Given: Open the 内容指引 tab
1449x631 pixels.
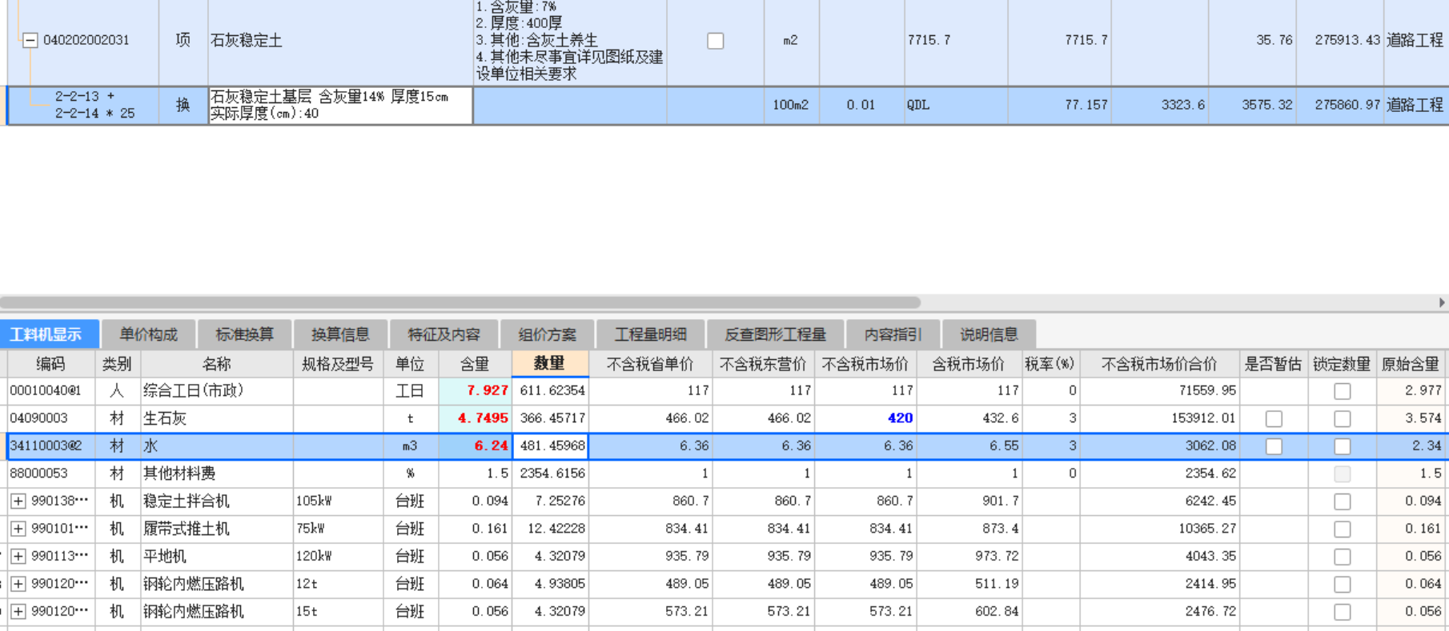Looking at the screenshot, I should [x=893, y=334].
